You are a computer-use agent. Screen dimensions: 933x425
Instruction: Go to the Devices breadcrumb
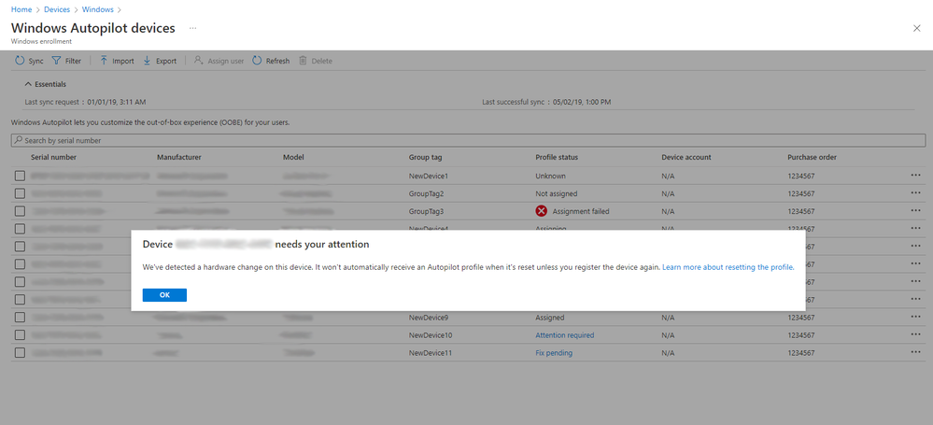(x=57, y=9)
